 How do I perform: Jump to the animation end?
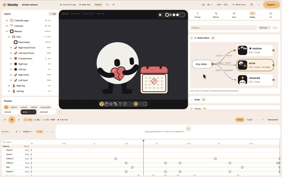[19, 120]
